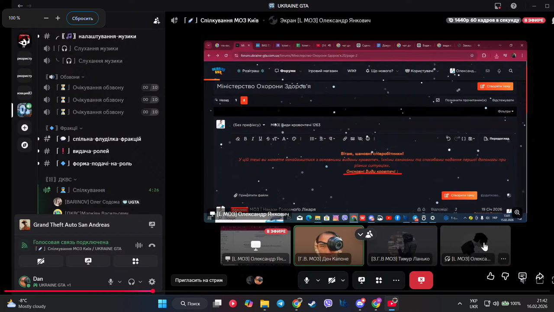Click the share screen button in the voice connected panel

click(88, 261)
